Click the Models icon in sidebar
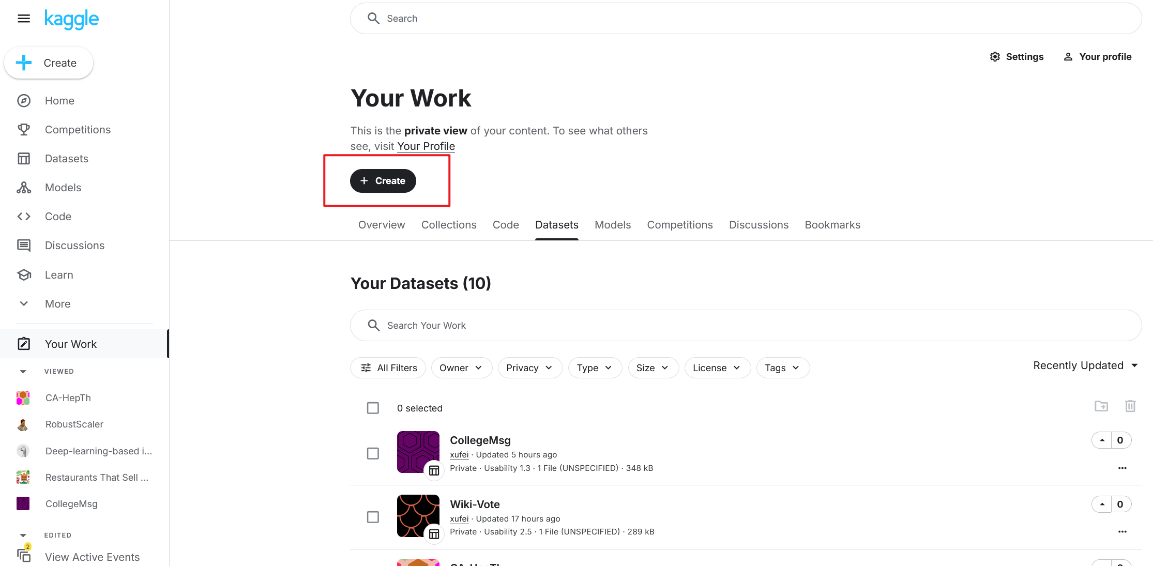 pos(24,188)
